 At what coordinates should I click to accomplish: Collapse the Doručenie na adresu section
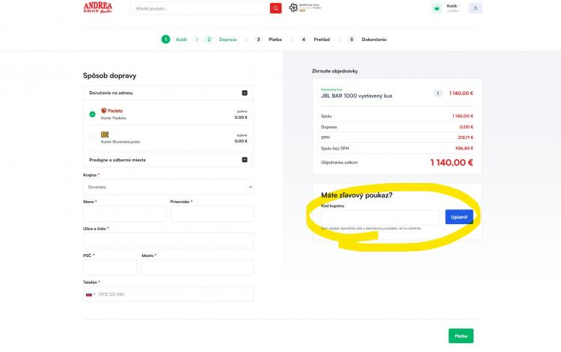244,93
